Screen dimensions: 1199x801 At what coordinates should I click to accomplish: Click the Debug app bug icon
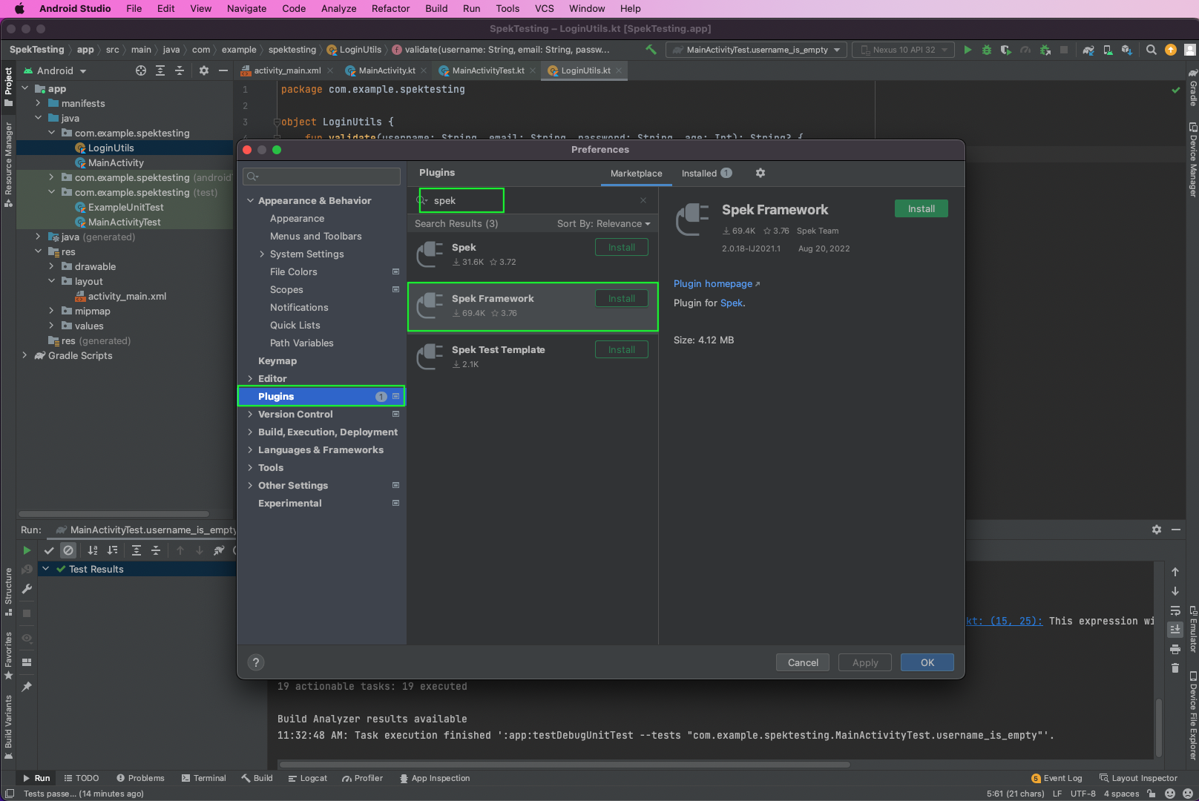point(987,50)
